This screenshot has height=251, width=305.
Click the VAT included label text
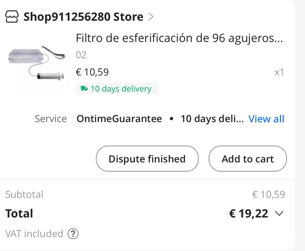(x=34, y=234)
